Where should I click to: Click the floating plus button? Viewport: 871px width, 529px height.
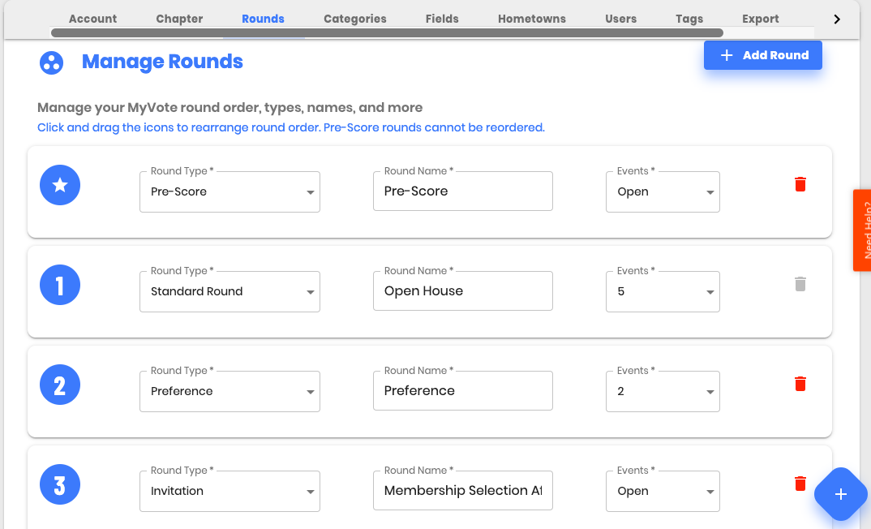(x=840, y=494)
